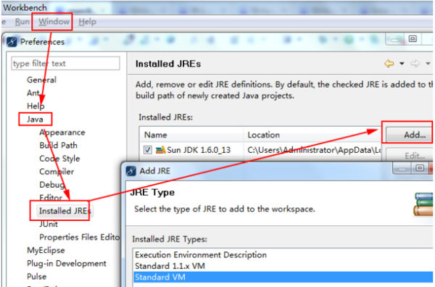Click the forward navigation arrow
The height and width of the screenshot is (287, 435).
[x=415, y=64]
